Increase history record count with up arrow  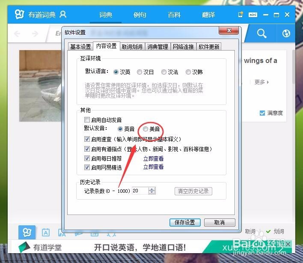152,189
